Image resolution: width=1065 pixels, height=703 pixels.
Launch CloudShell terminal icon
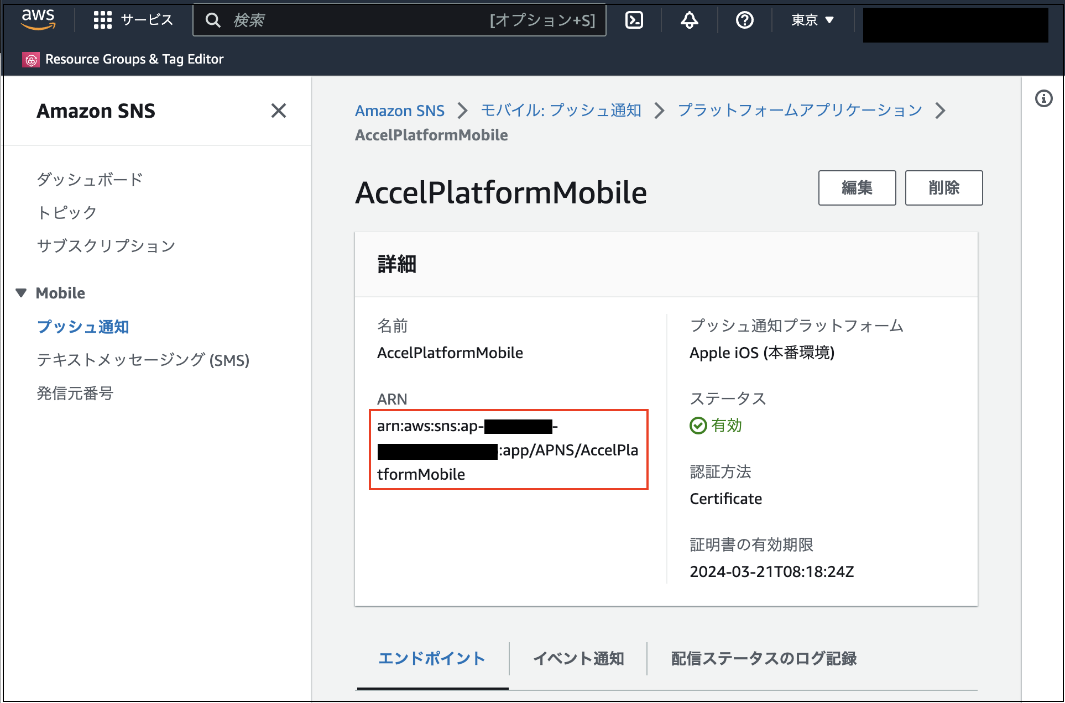point(634,20)
